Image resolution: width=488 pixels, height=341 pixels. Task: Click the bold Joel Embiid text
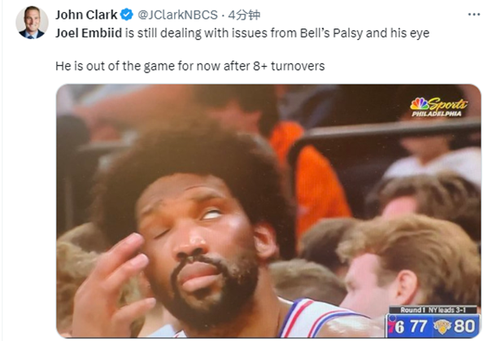pos(89,33)
